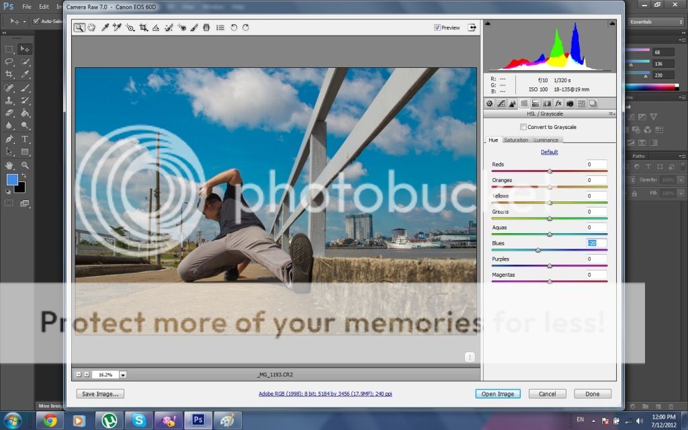The height and width of the screenshot is (430, 688).
Task: Pick the Straighten tool
Action: [156, 28]
